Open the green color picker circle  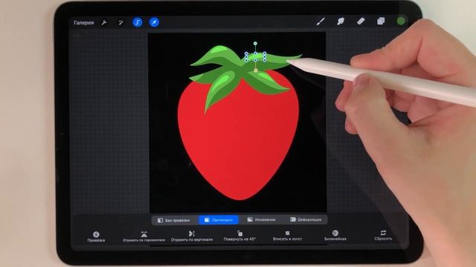pyautogui.click(x=401, y=21)
